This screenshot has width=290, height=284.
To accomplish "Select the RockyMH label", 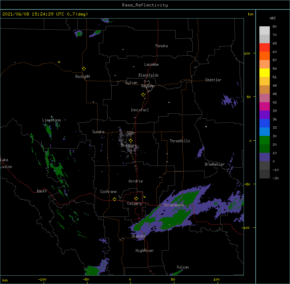I will tap(82, 77).
